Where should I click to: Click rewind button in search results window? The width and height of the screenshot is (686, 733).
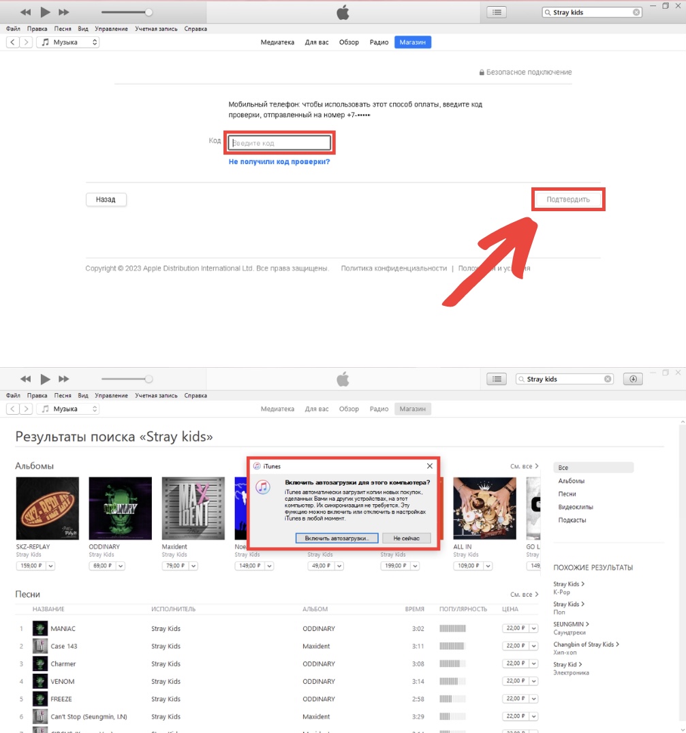[x=26, y=379]
